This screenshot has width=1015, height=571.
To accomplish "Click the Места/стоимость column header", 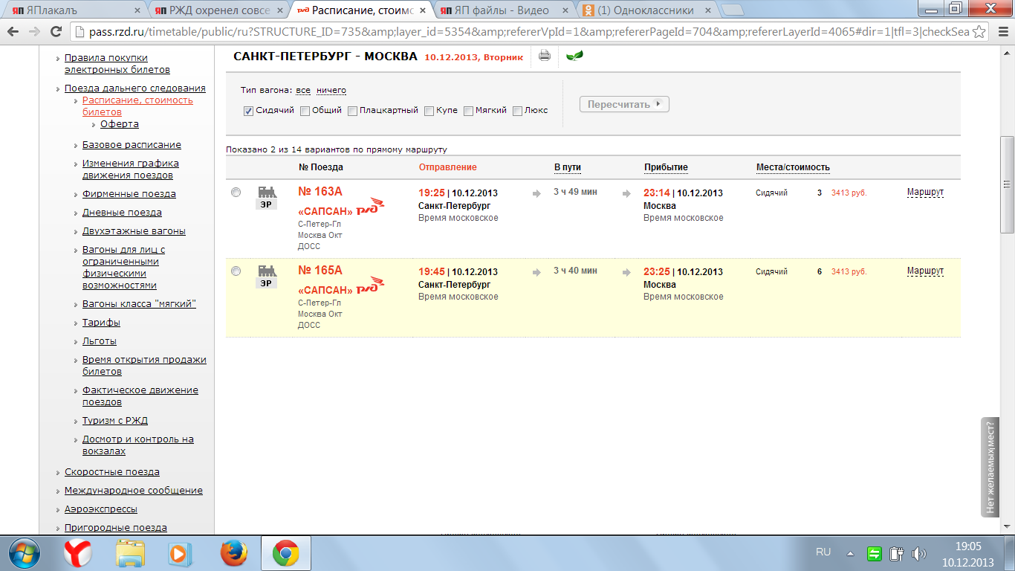I will click(793, 167).
